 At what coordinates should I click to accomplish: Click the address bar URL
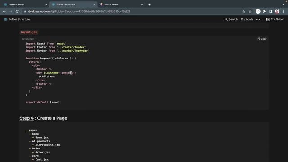(79, 11)
